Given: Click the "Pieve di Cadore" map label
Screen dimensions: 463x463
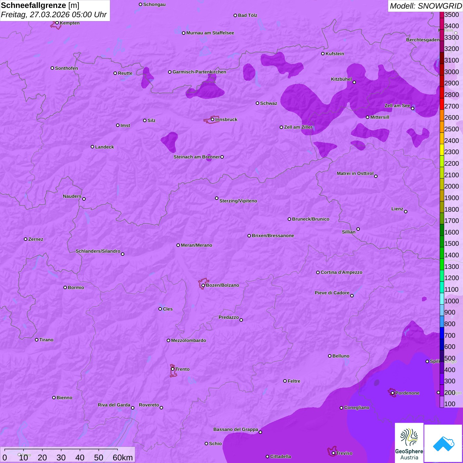Looking at the screenshot, I should pyautogui.click(x=332, y=293).
